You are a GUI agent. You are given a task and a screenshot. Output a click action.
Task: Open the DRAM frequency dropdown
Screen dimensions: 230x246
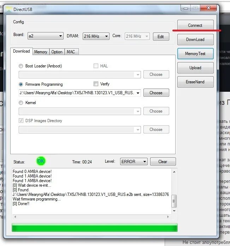click(x=96, y=36)
